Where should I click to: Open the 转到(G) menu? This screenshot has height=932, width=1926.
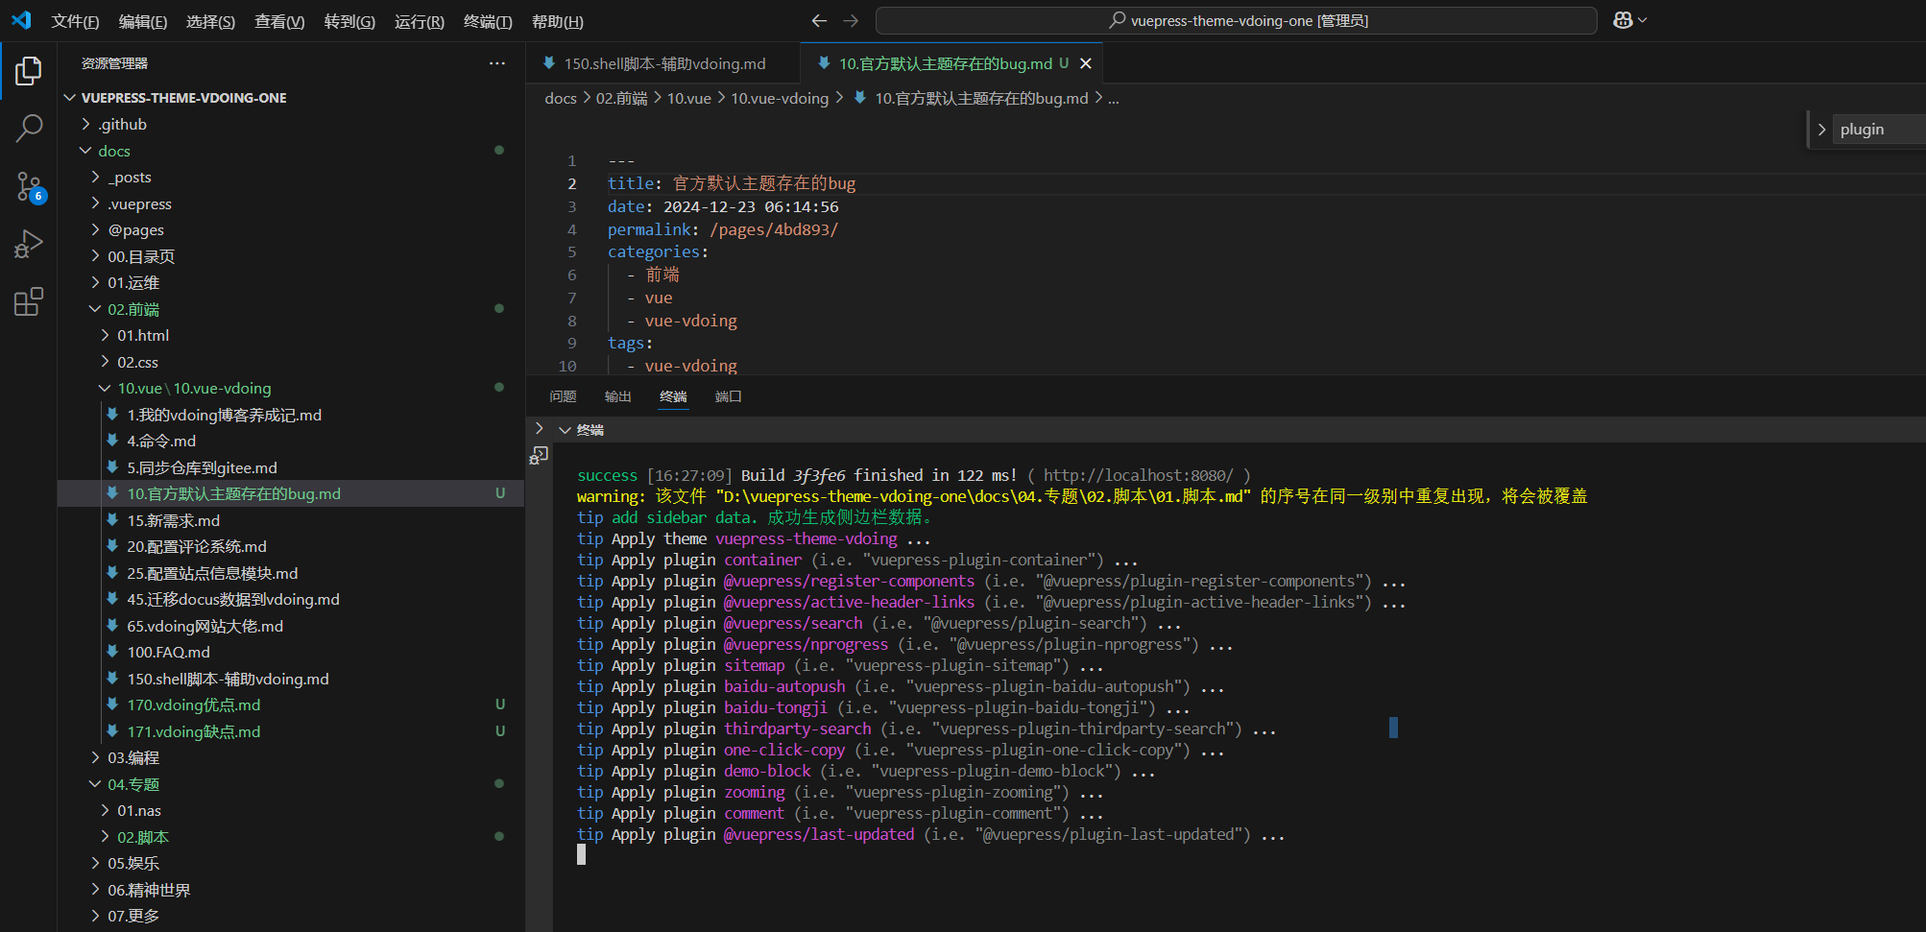(349, 21)
